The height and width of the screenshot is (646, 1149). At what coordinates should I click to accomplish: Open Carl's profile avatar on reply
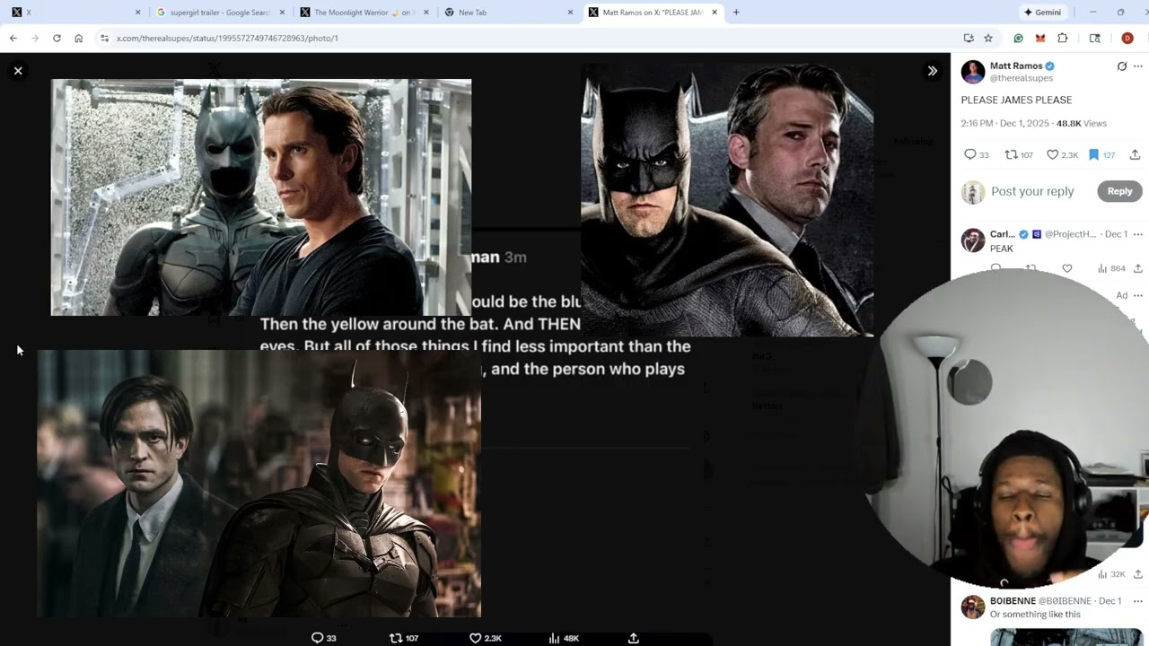(x=973, y=240)
